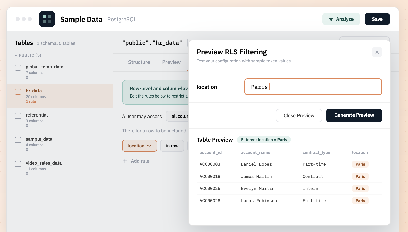Click the account_id column header
Viewport: 408px width, 232px height.
[x=211, y=152]
